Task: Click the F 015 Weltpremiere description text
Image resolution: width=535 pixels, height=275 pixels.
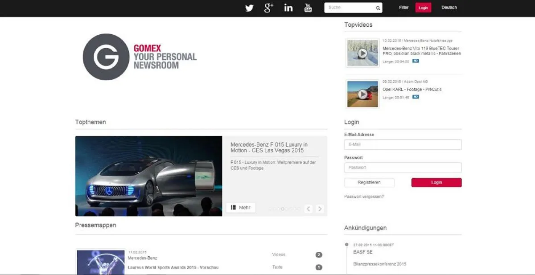Action: point(273,165)
